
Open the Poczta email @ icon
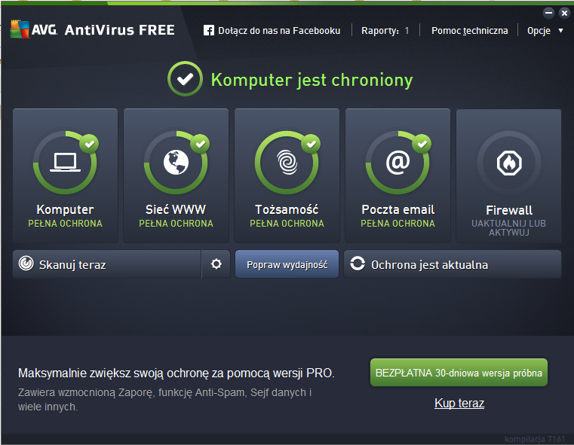(398, 162)
